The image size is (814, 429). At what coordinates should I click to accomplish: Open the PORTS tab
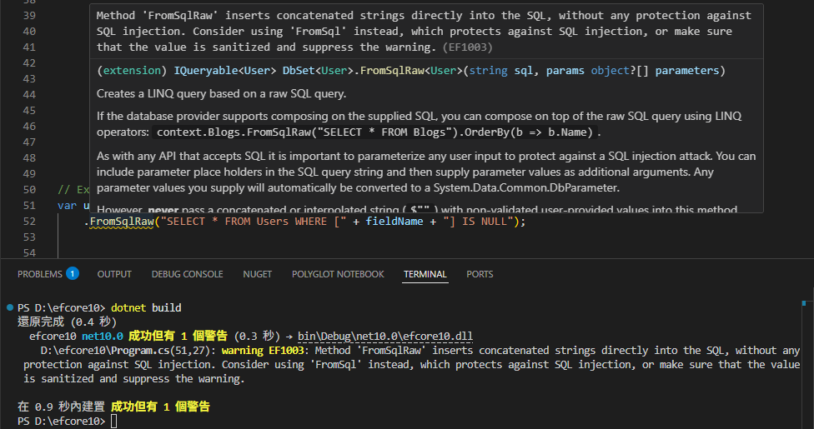pos(480,274)
